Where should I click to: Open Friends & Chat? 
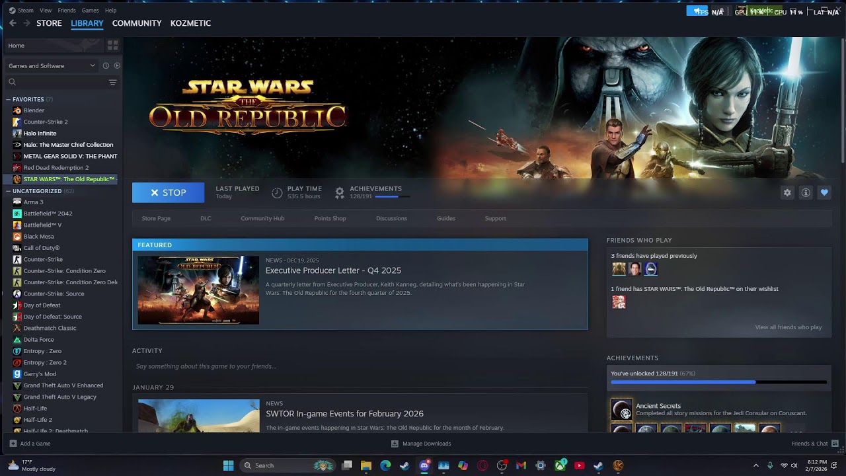click(x=815, y=444)
